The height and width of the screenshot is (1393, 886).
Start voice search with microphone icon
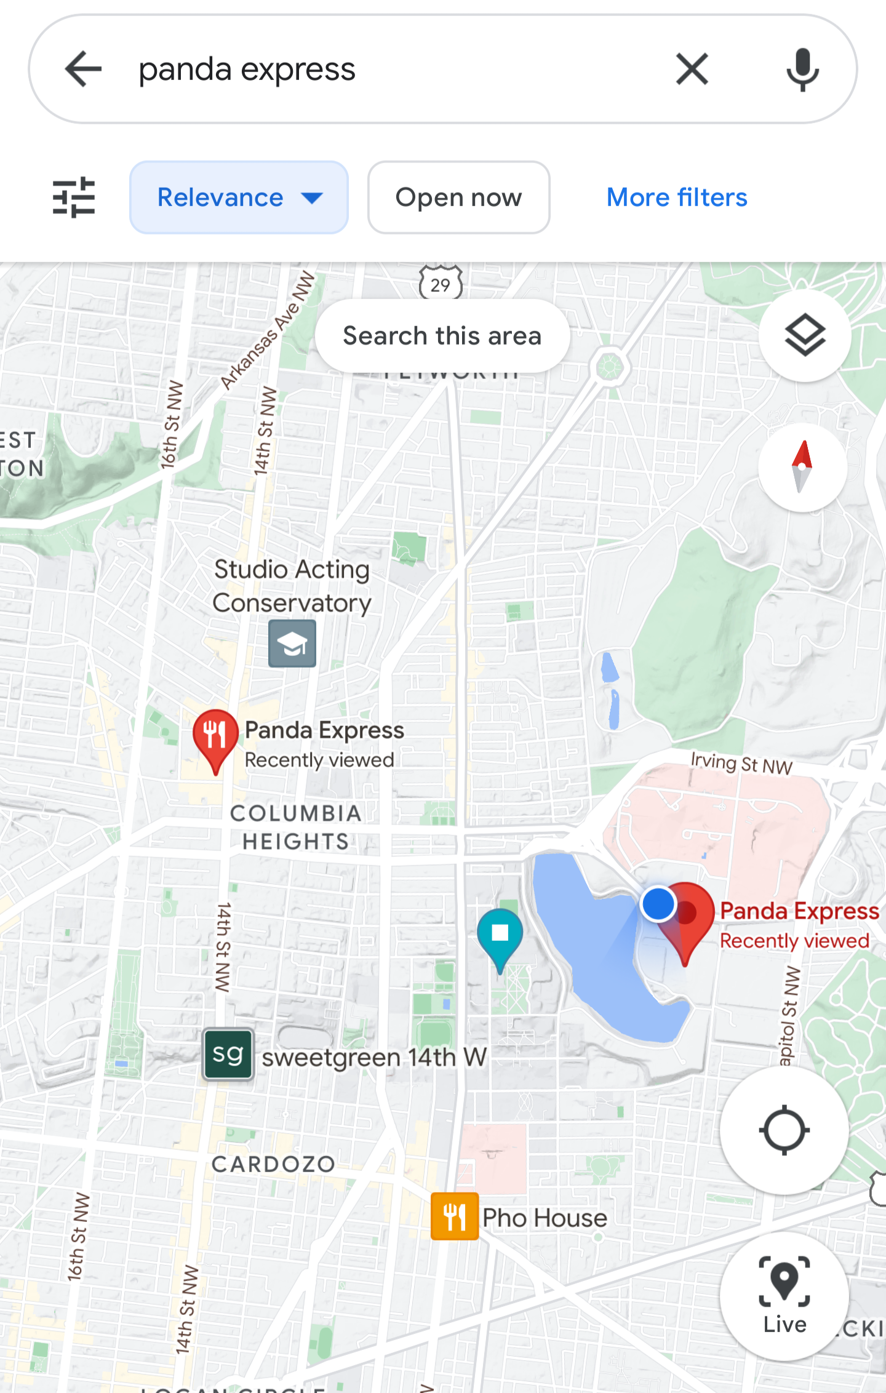[802, 70]
